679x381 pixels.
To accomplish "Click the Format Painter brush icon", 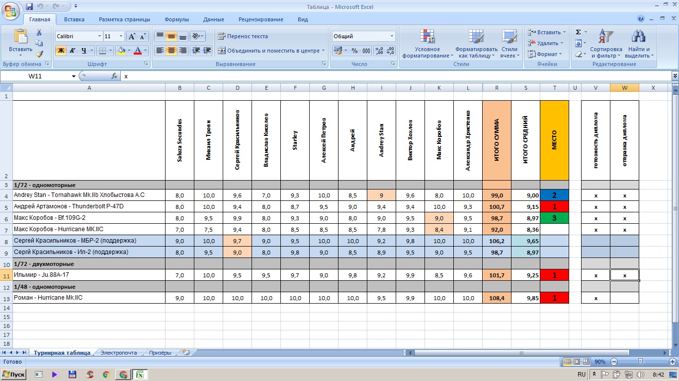I will tap(39, 54).
